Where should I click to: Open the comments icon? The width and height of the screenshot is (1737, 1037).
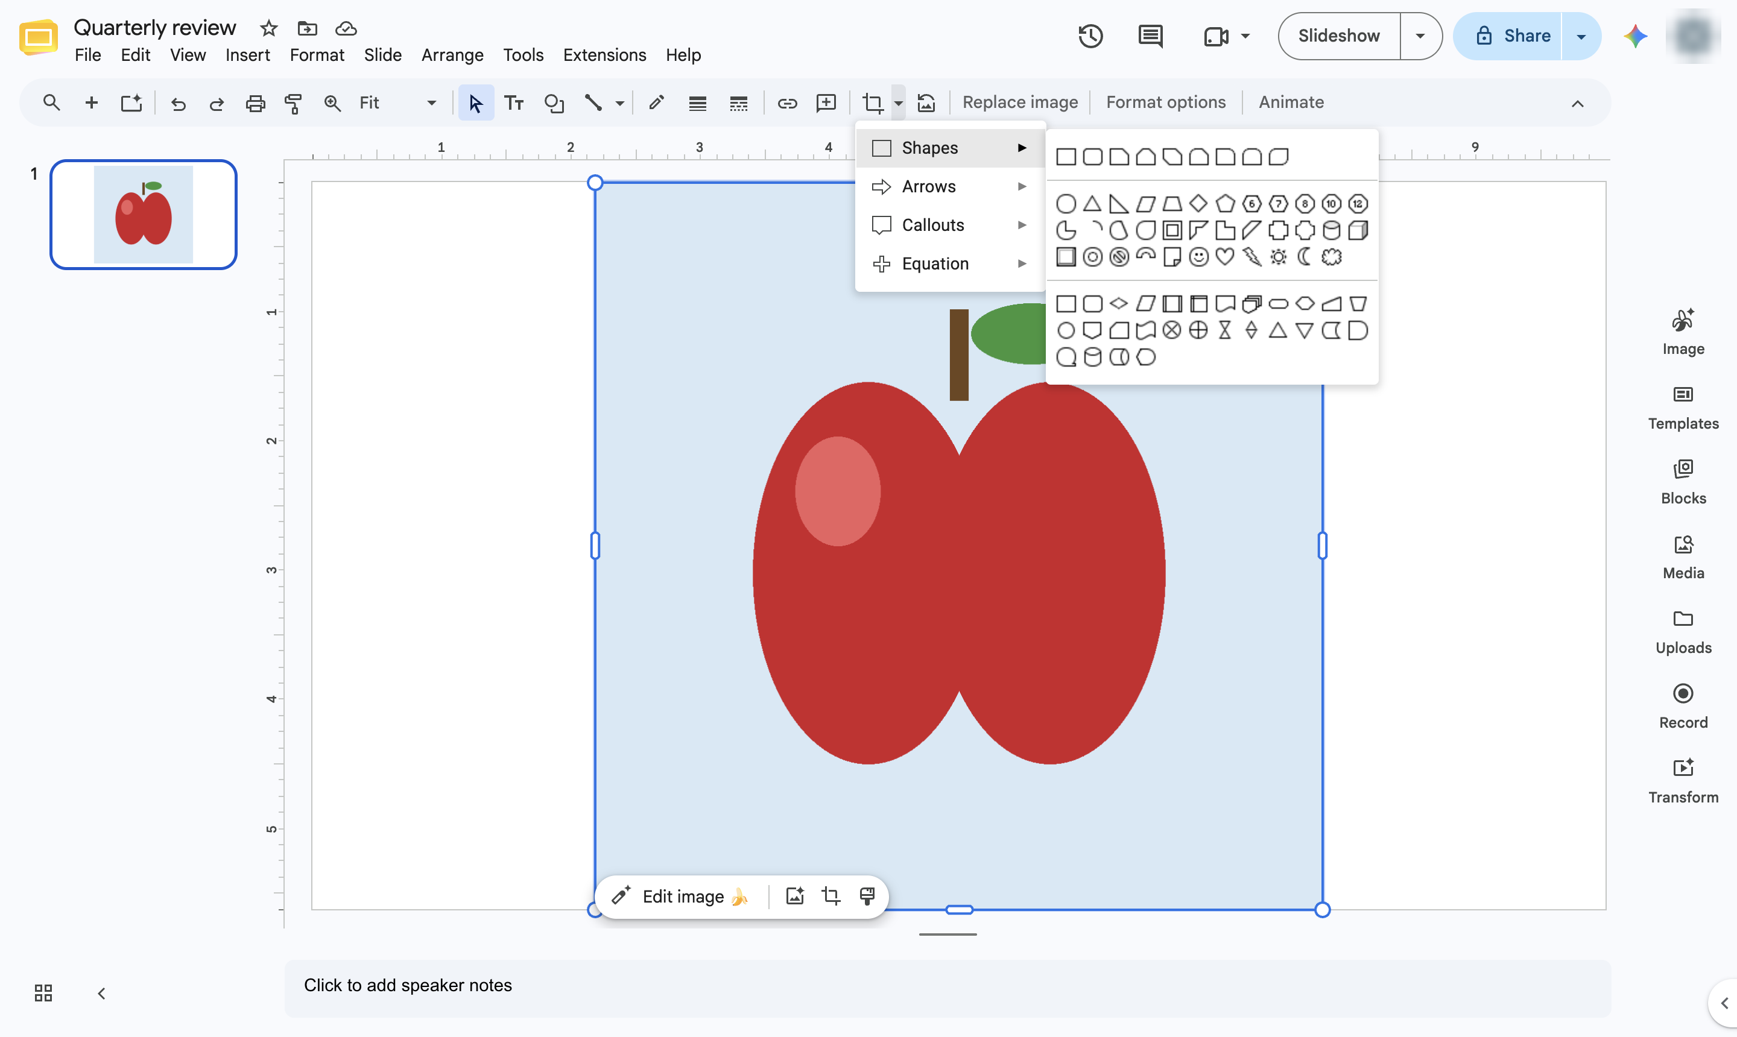1150,36
